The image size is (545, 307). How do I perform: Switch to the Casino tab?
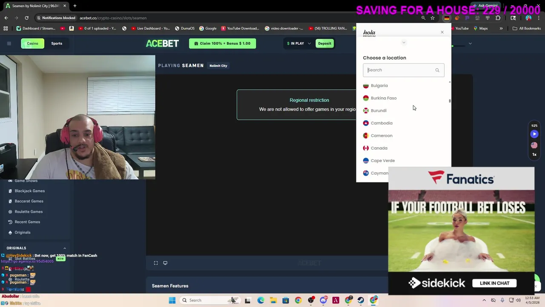click(x=32, y=43)
